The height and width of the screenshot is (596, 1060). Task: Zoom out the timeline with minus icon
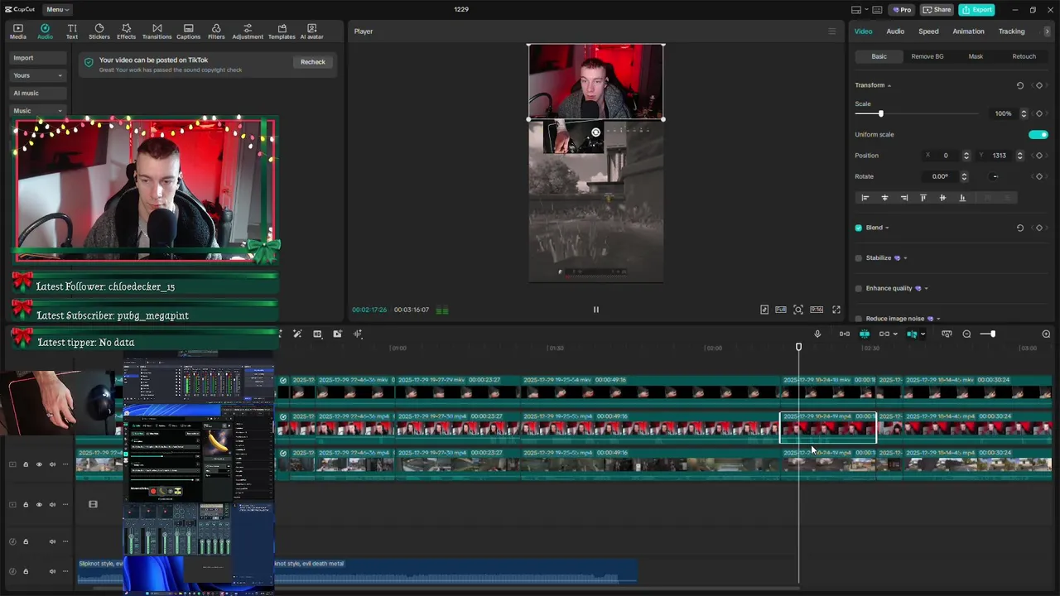point(966,334)
